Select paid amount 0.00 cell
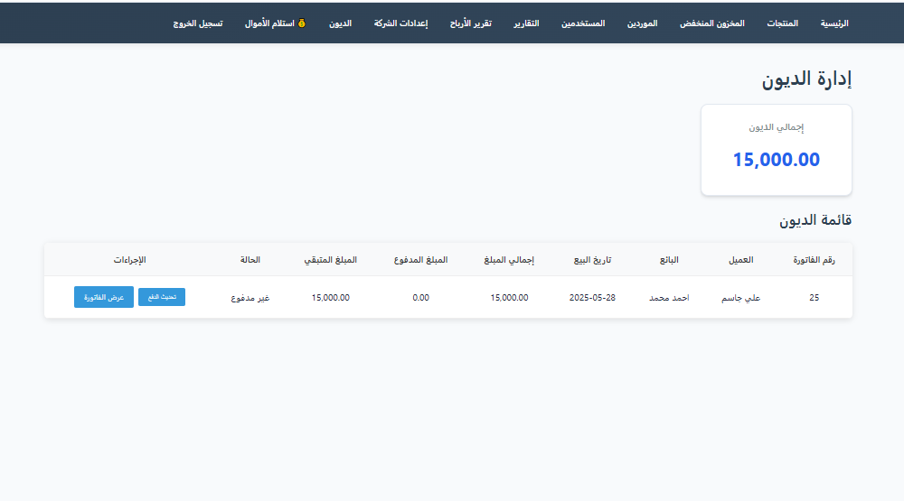Viewport: 904px width, 501px height. pos(421,298)
